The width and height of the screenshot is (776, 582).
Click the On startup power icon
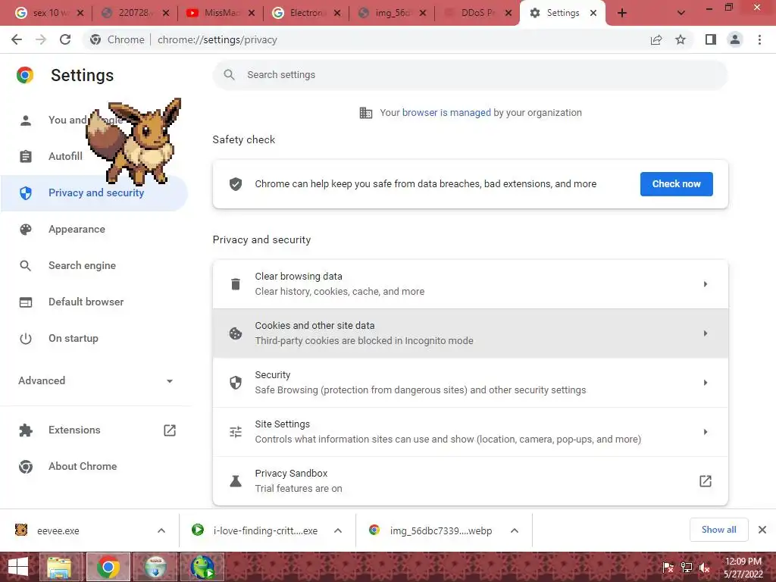(26, 339)
